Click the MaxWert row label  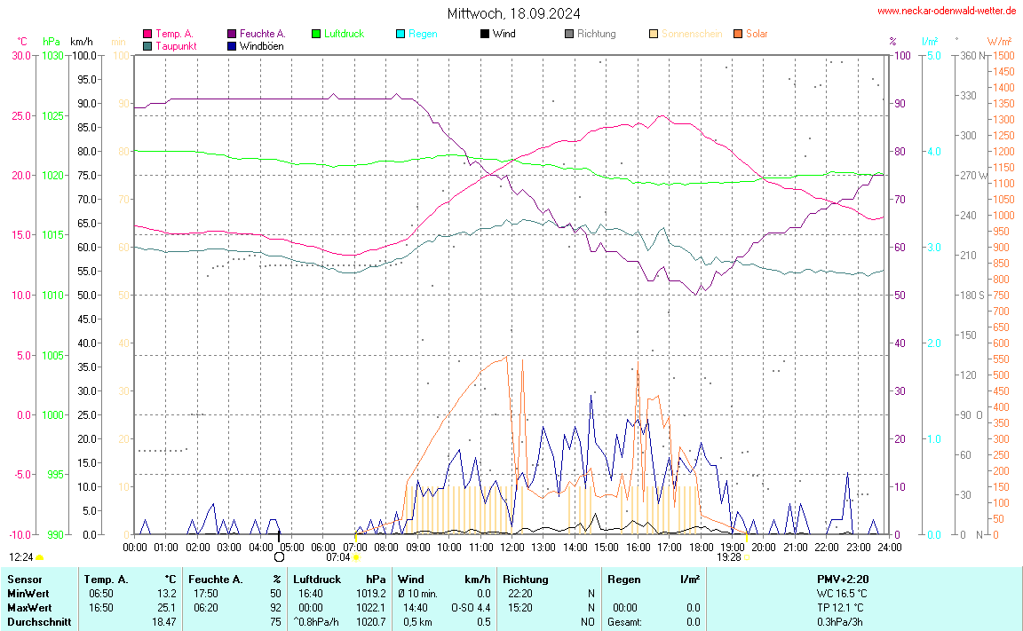27,607
